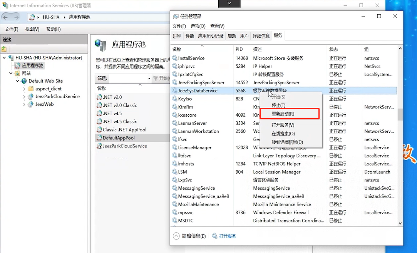Click the MSDTC service gear icon
Screen dimensions: 417x253
click(x=174, y=221)
